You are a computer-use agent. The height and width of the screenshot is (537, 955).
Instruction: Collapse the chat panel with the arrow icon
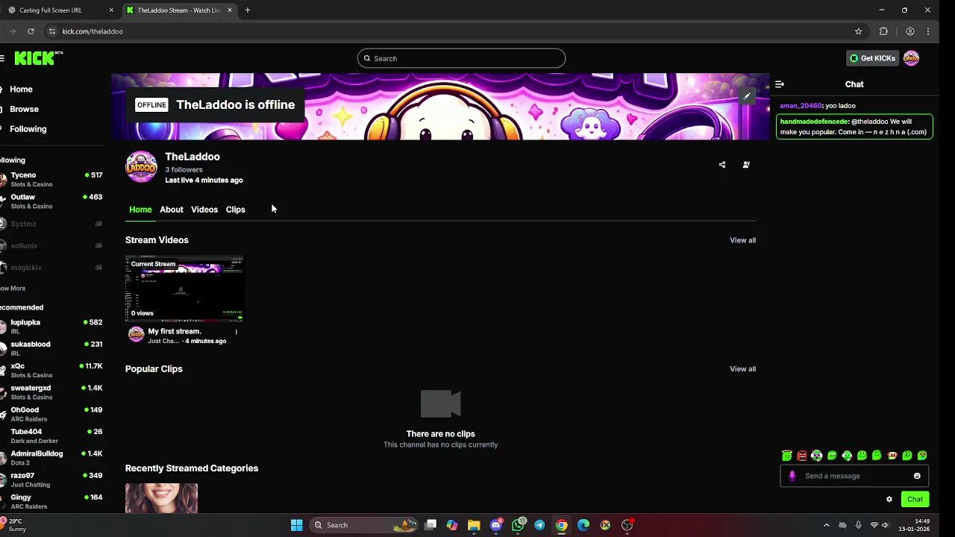click(x=780, y=84)
